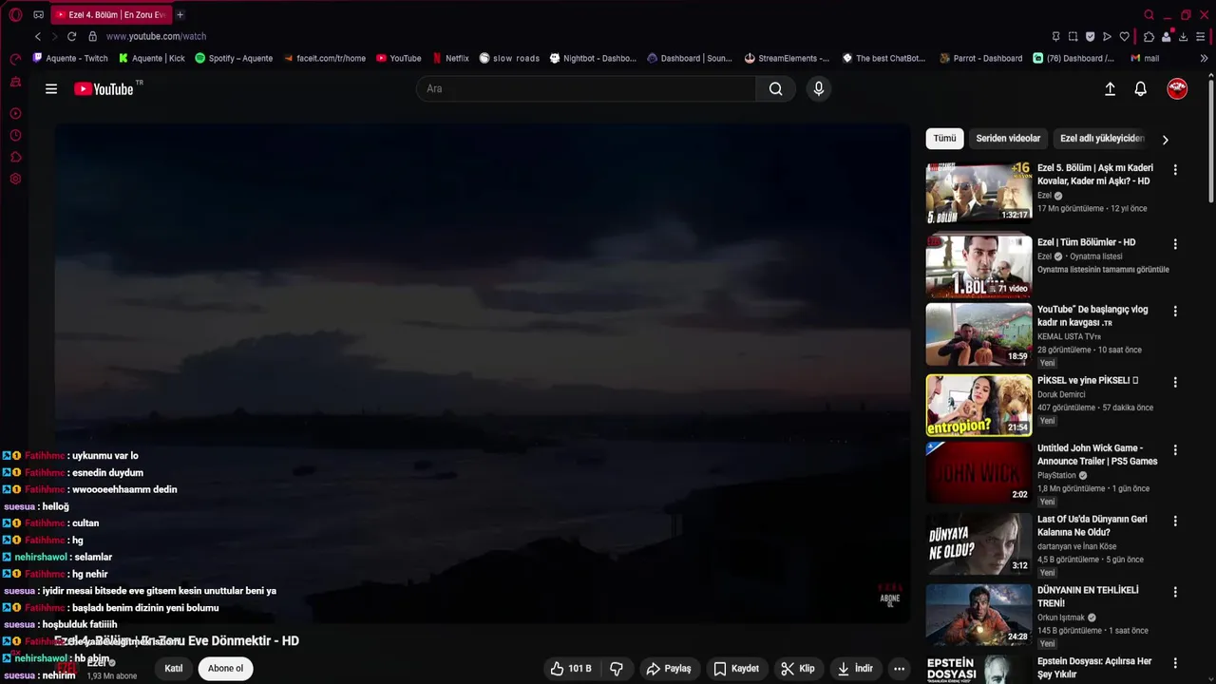Start voice search with microphone
The image size is (1216, 684).
pos(819,88)
